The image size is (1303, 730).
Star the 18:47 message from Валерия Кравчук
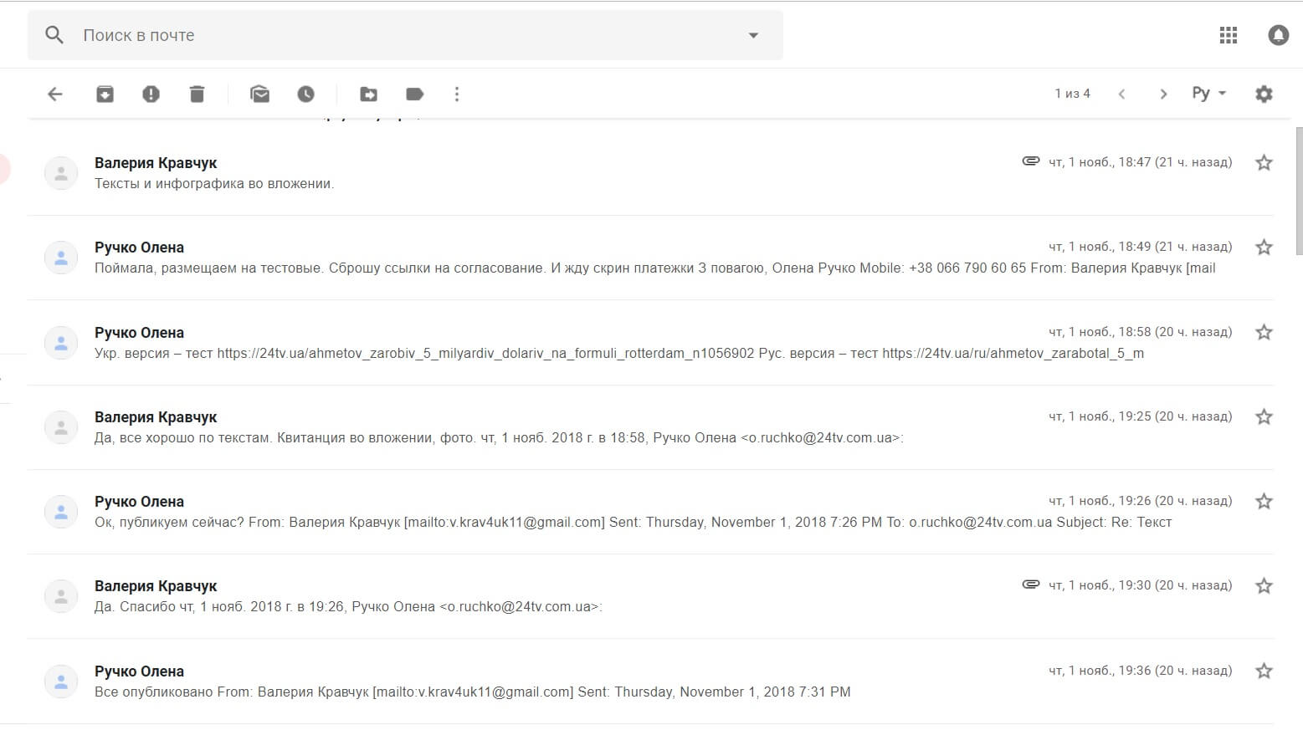click(x=1264, y=162)
